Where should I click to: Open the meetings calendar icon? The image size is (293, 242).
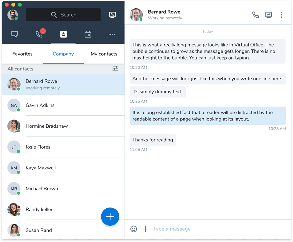click(x=88, y=34)
